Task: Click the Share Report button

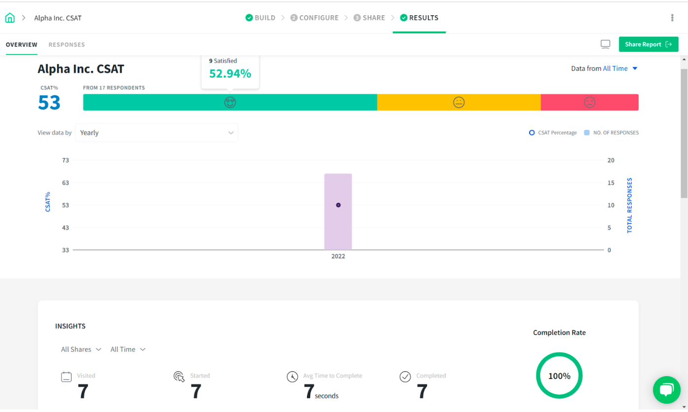Action: click(648, 44)
